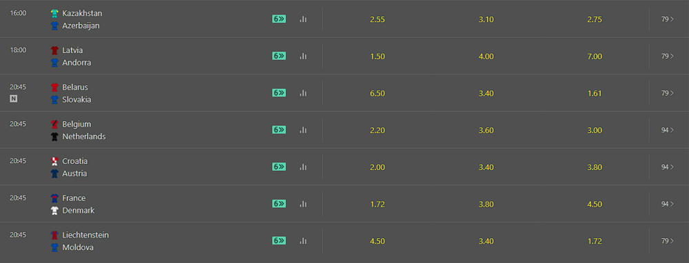
Task: Open stats chart icon for Latvia vs Andorra
Action: 302,56
